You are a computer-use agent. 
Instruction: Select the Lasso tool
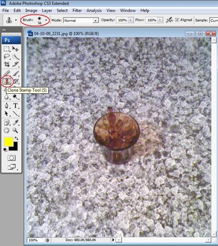tap(7, 56)
